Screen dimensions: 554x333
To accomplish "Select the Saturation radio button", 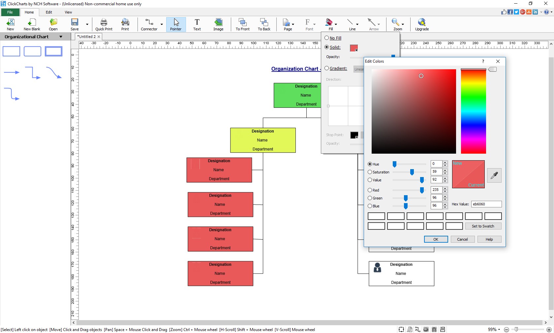I will [x=370, y=172].
